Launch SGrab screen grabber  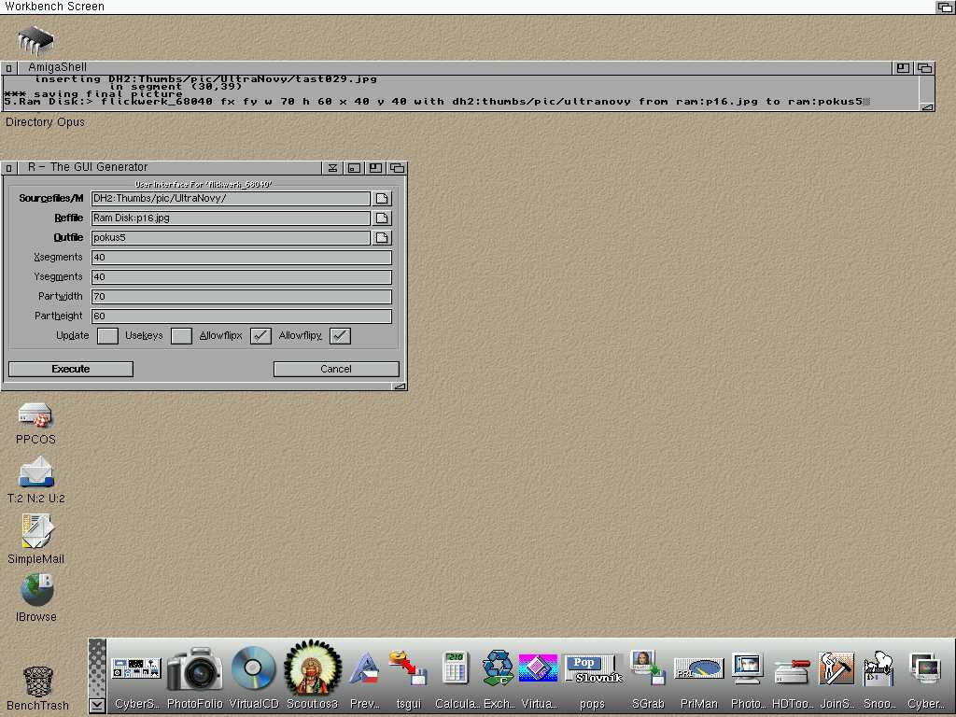pos(647,670)
